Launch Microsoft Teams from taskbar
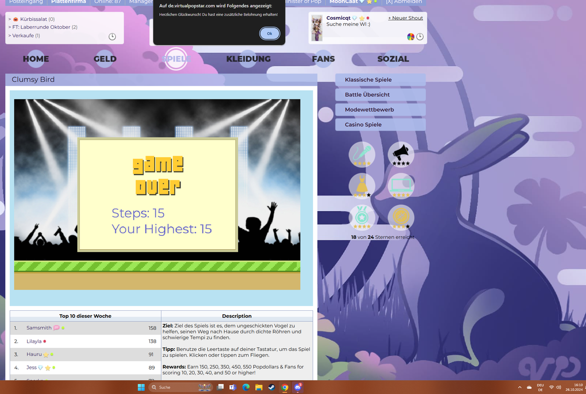 (x=233, y=387)
